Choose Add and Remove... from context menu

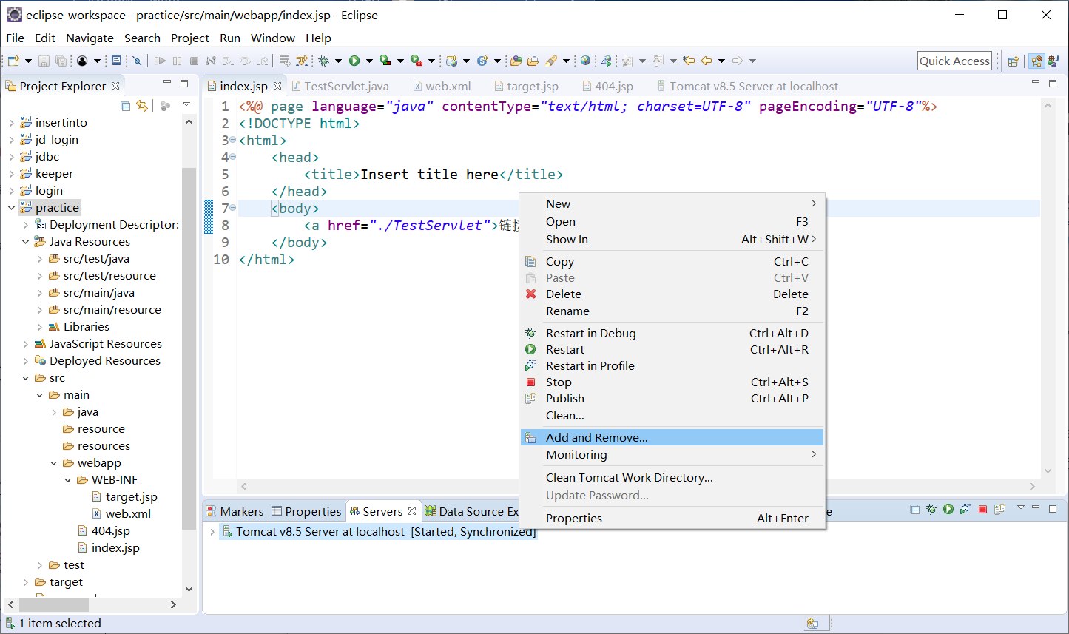coord(672,437)
